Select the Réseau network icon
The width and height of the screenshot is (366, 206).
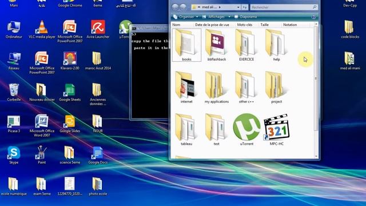click(x=14, y=61)
